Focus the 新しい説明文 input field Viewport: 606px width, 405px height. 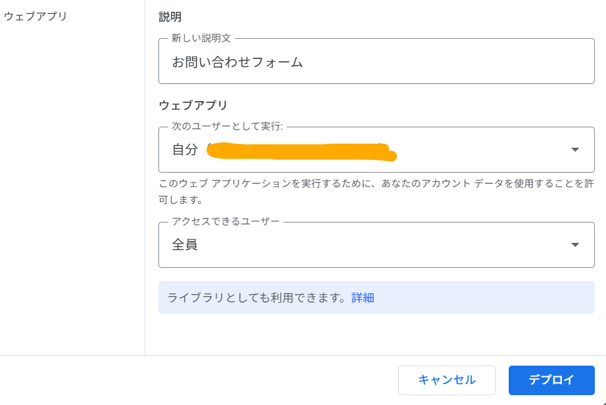tap(376, 62)
